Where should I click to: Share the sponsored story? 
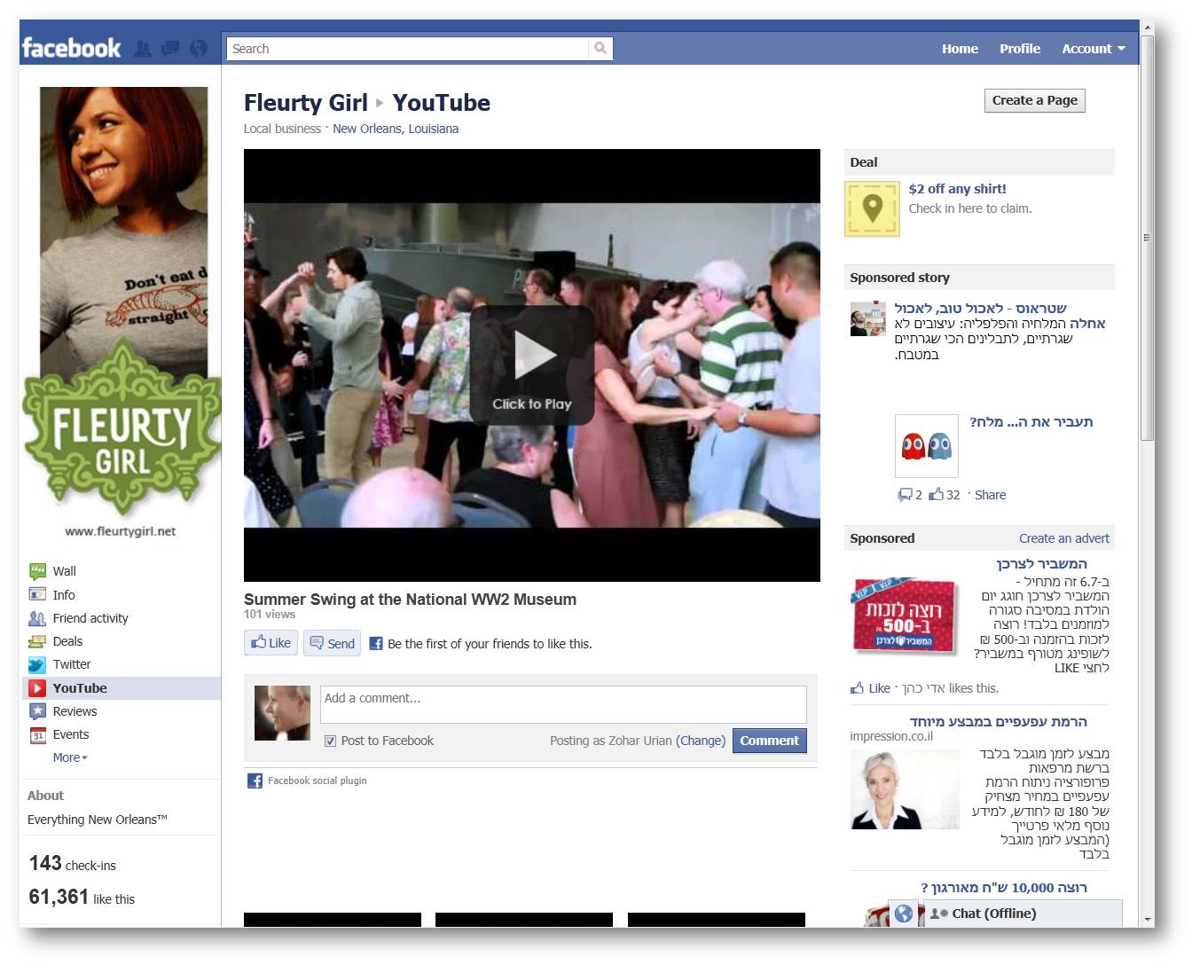990,495
